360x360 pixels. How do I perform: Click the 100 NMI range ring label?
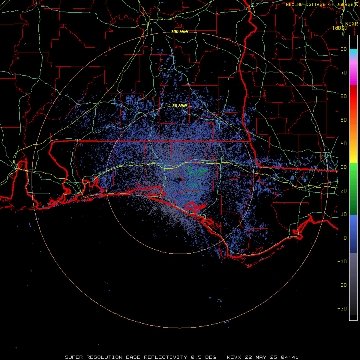click(180, 32)
